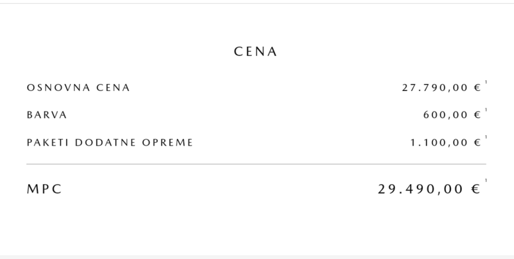Click the grey strip at the bottom edge
This screenshot has width=514, height=259.
point(256,256)
